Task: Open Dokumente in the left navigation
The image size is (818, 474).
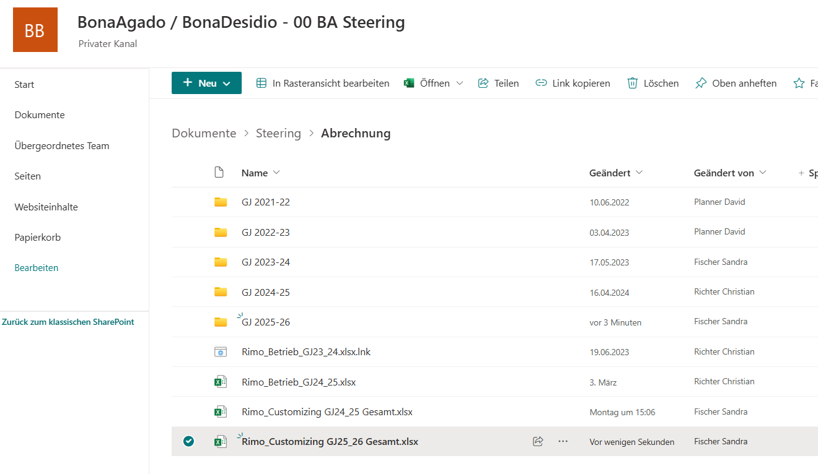Action: [x=40, y=114]
